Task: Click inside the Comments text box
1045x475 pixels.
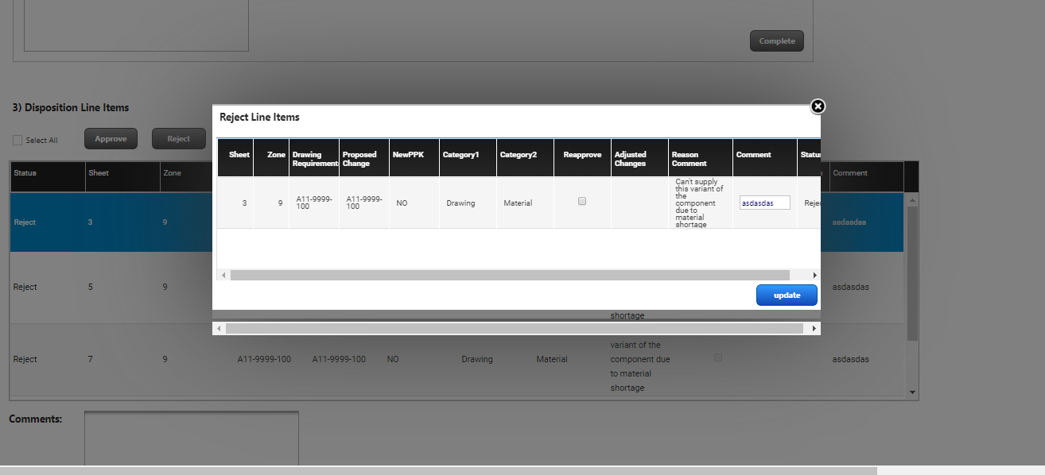Action: click(191, 437)
